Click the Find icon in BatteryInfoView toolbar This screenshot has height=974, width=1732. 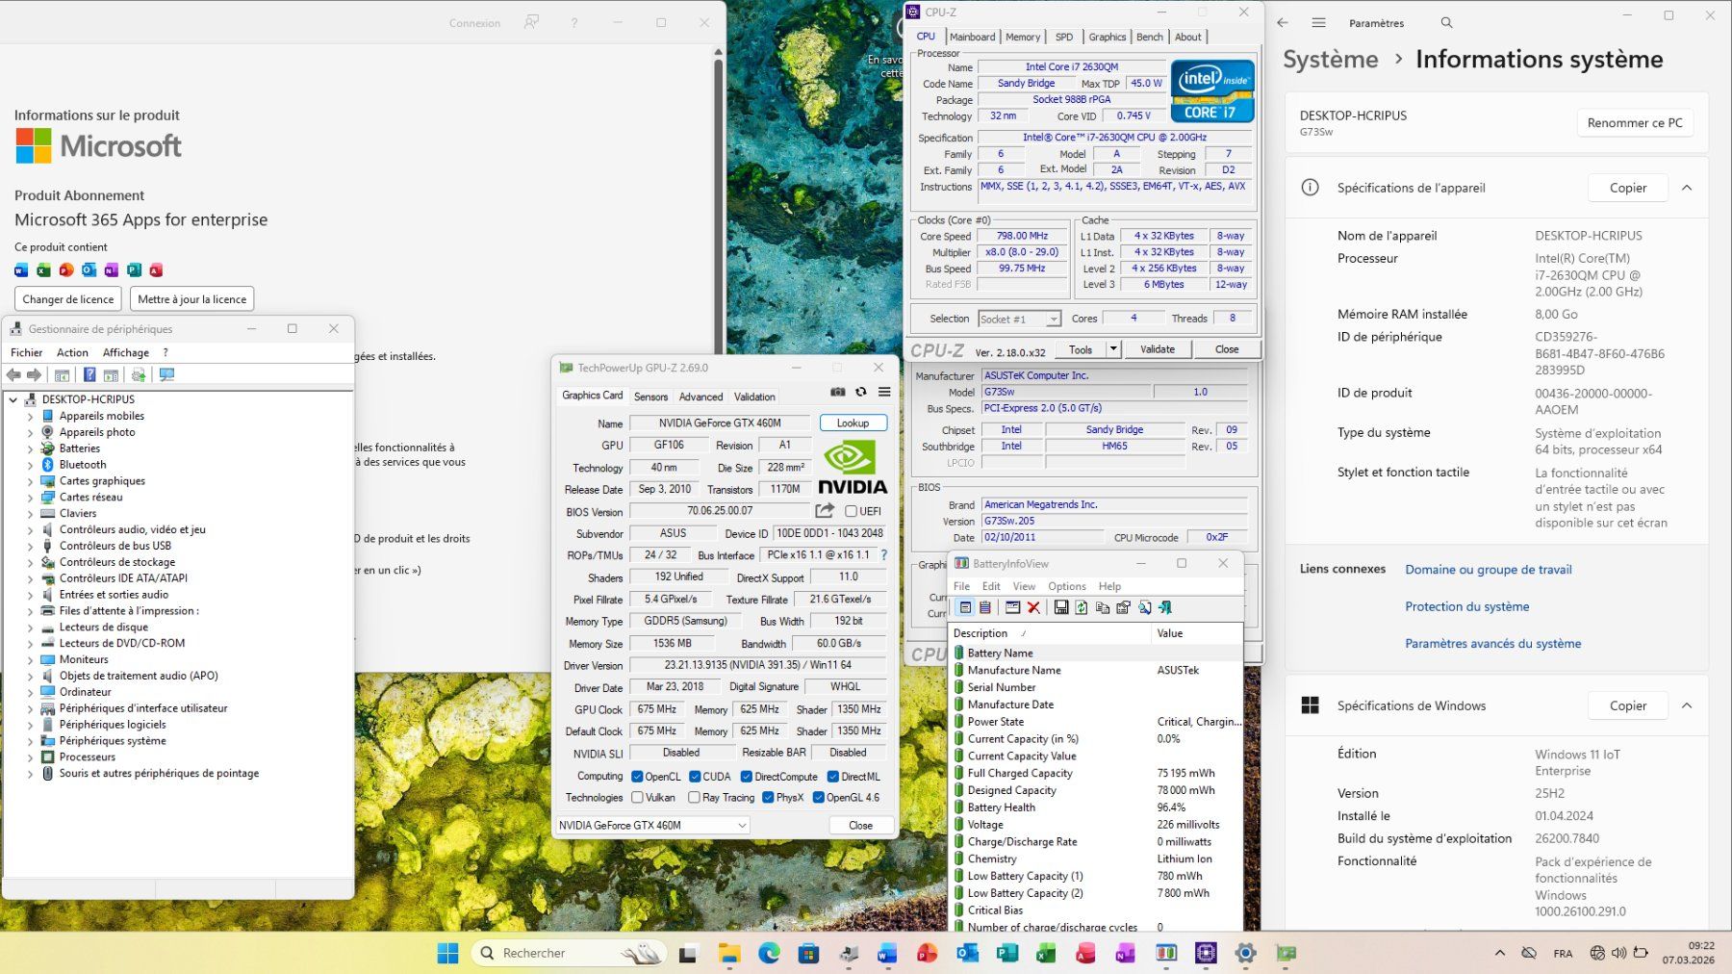tap(1144, 607)
